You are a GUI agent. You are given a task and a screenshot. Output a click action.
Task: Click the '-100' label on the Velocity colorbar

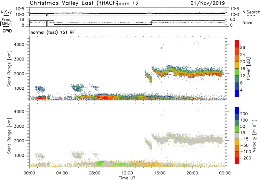[x=245, y=152]
